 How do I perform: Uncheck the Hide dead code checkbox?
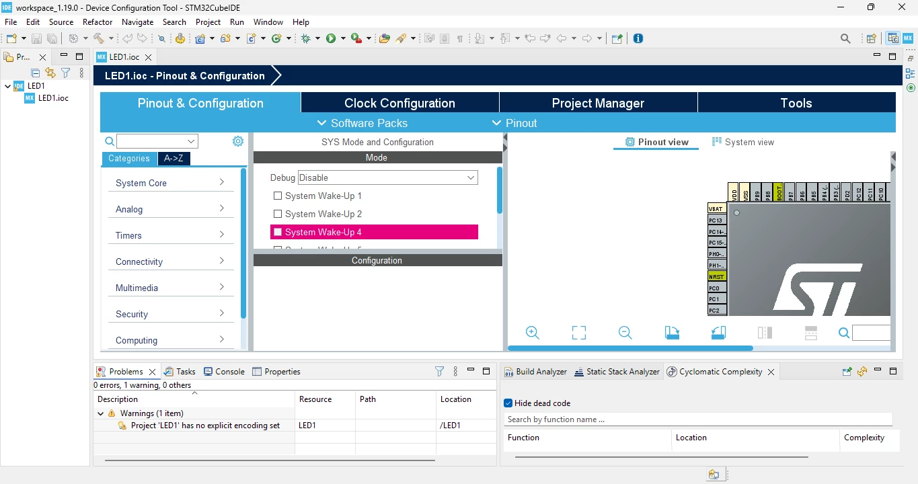tap(508, 403)
